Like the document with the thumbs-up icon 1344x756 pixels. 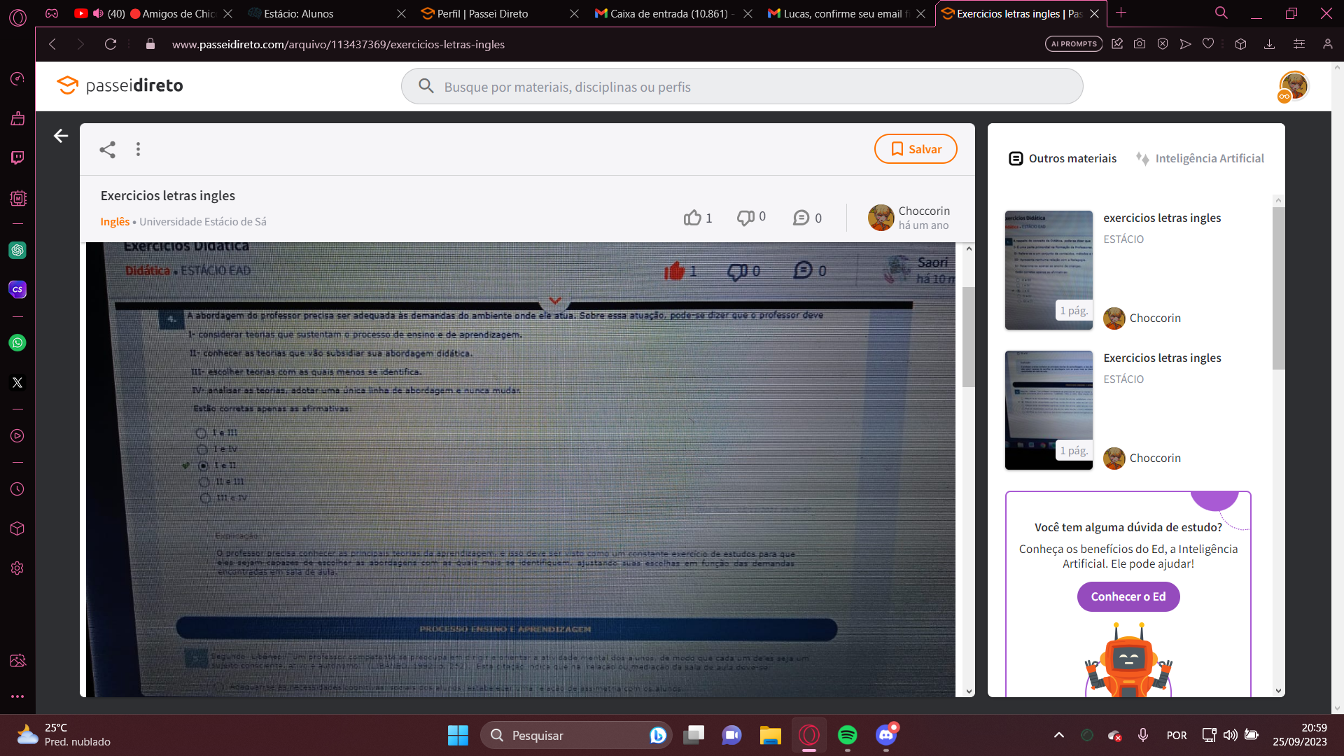pos(692,218)
